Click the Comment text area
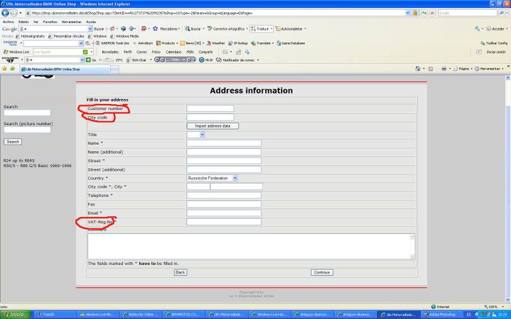 [251, 246]
